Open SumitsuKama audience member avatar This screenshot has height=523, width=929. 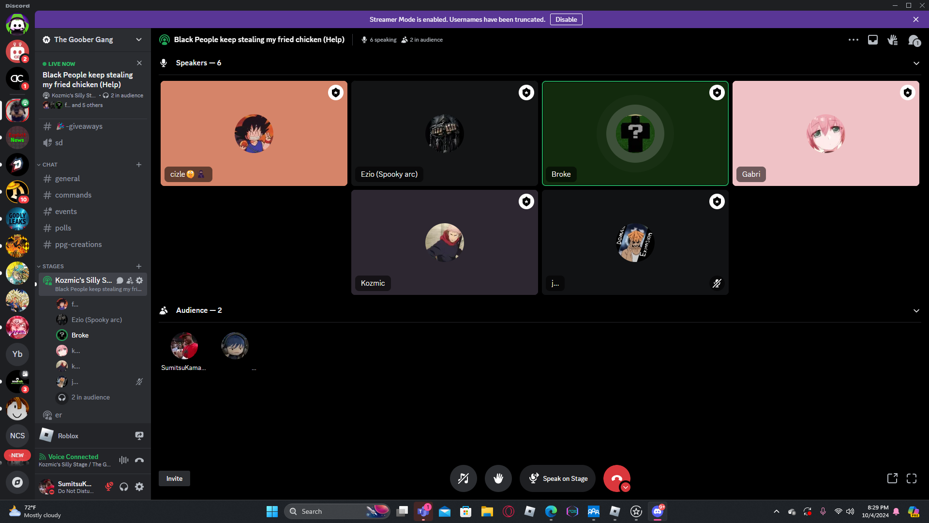184,346
